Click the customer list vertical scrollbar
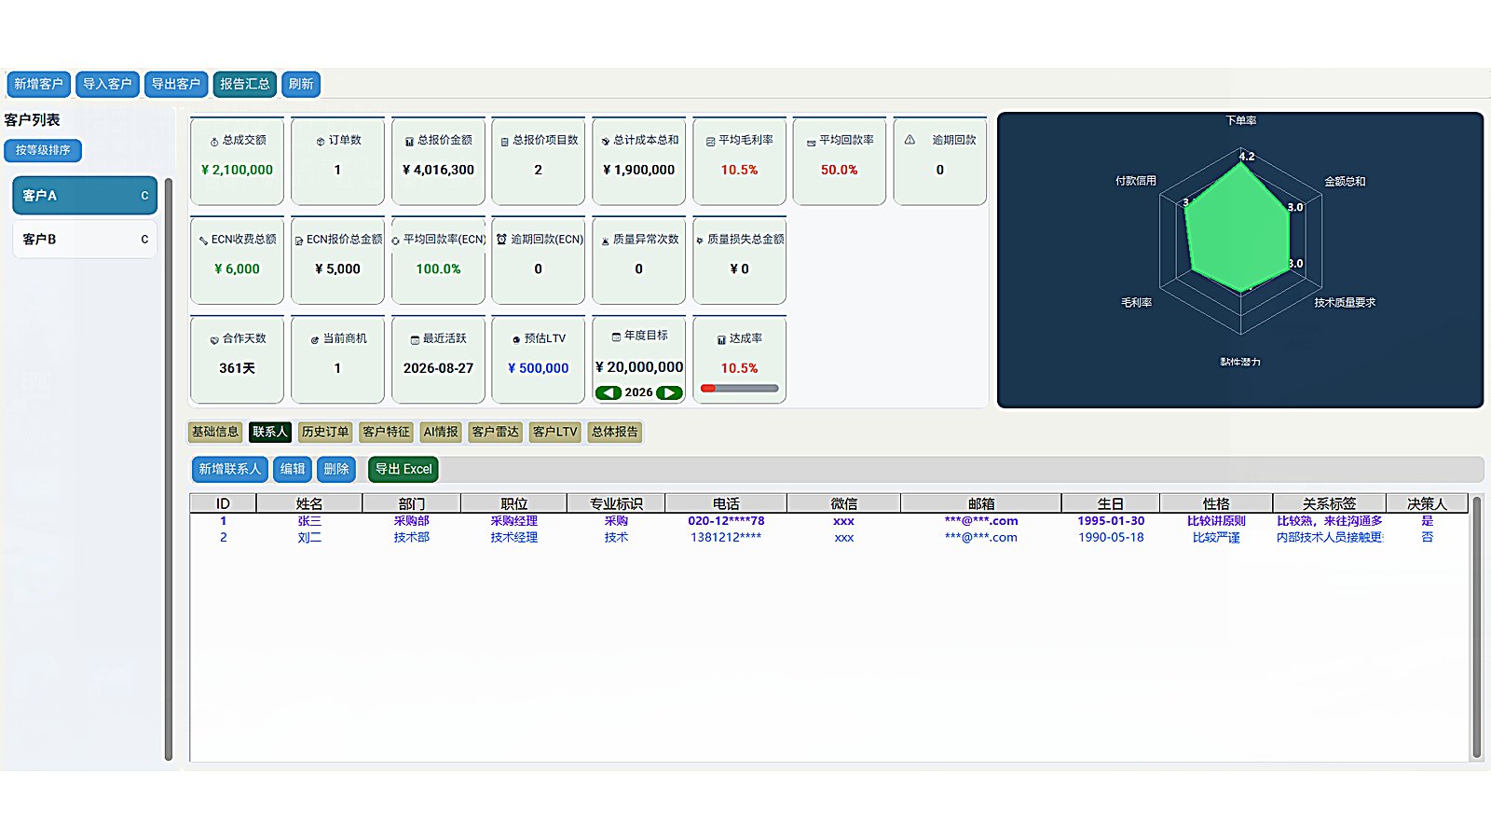 tap(169, 469)
